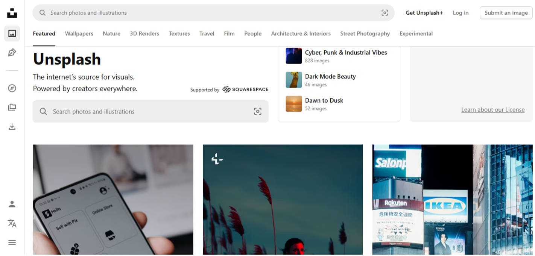Click the visual search icon in top bar
535x256 pixels.
tap(385, 13)
